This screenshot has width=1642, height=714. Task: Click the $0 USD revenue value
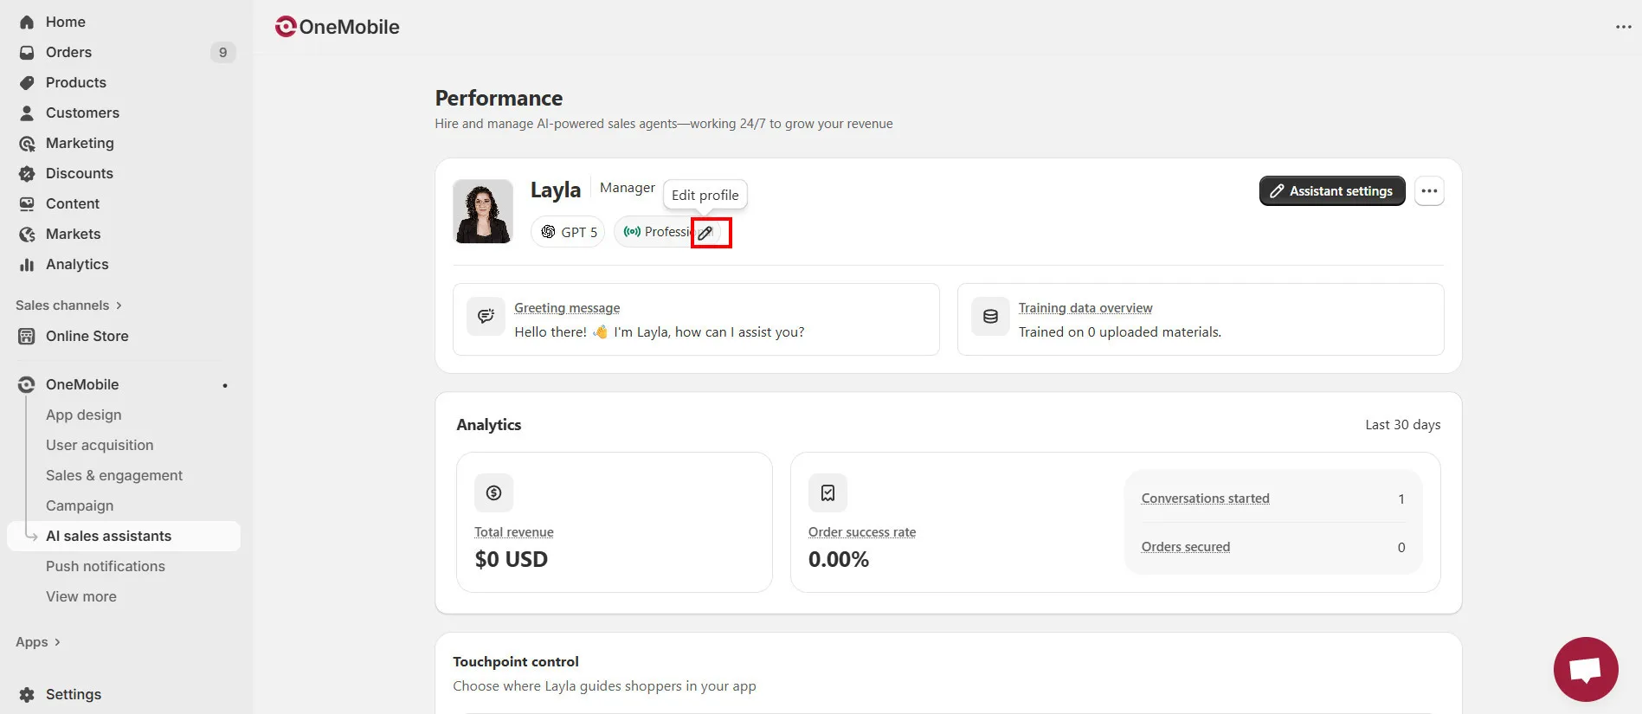point(512,560)
